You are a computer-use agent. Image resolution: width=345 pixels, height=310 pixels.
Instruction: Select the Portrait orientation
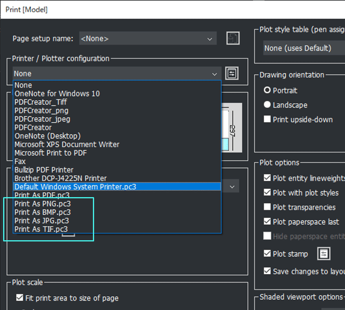[x=267, y=90]
